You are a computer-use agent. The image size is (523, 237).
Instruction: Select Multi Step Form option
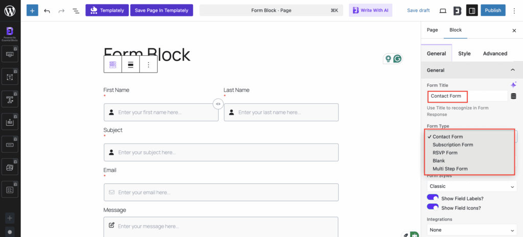click(450, 169)
